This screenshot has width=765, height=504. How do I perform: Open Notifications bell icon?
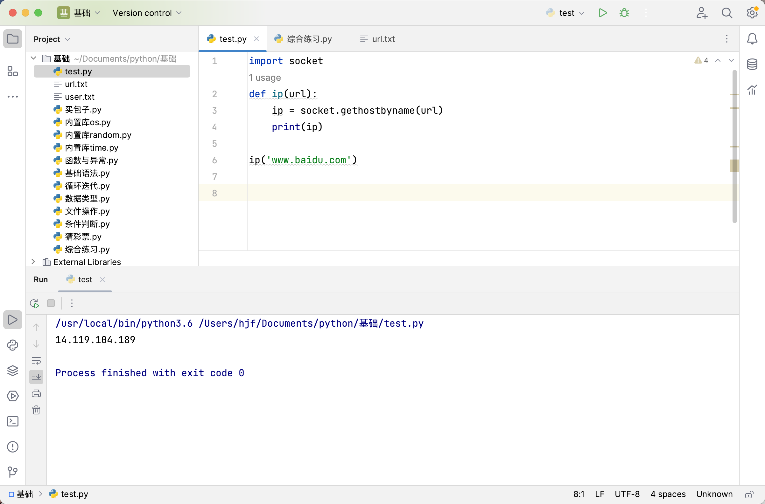point(752,39)
